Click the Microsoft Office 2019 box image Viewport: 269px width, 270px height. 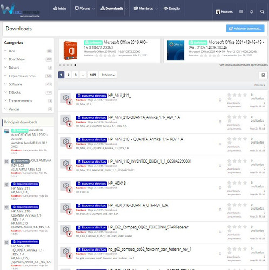(x=71, y=50)
